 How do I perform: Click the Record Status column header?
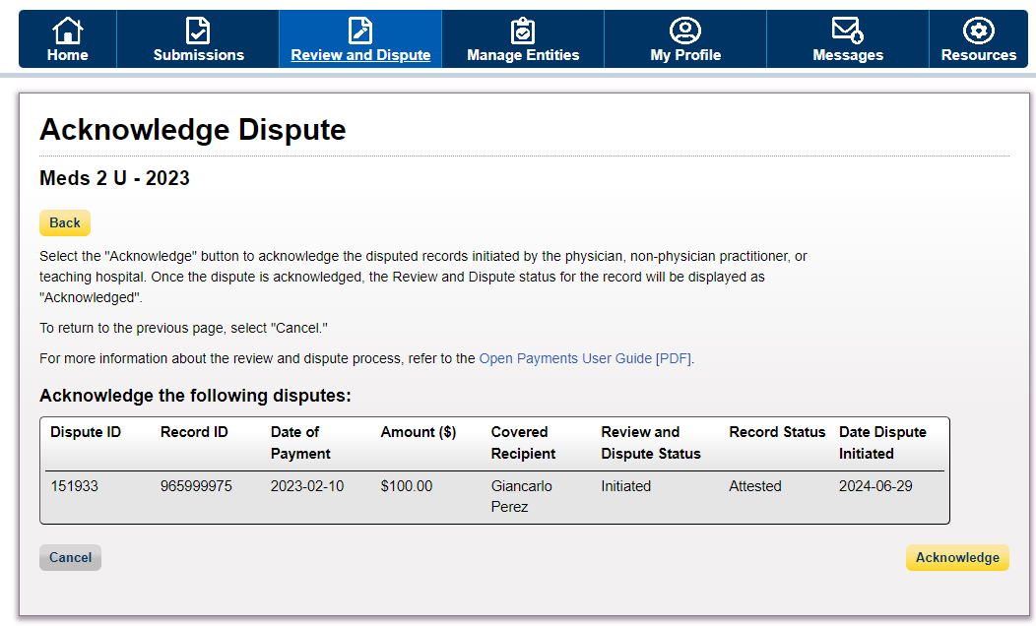[x=777, y=432]
